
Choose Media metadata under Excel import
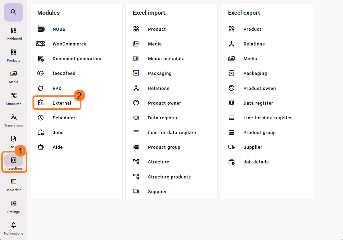[x=166, y=58]
